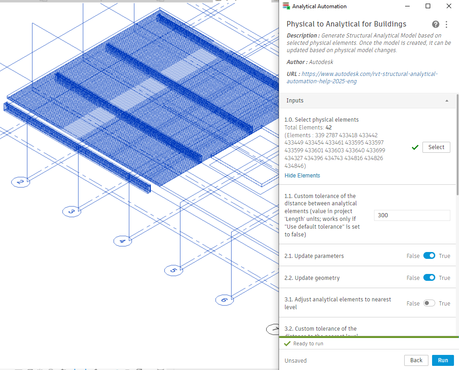The height and width of the screenshot is (370, 459).
Task: Click the Analytical Automation app icon
Action: click(286, 6)
